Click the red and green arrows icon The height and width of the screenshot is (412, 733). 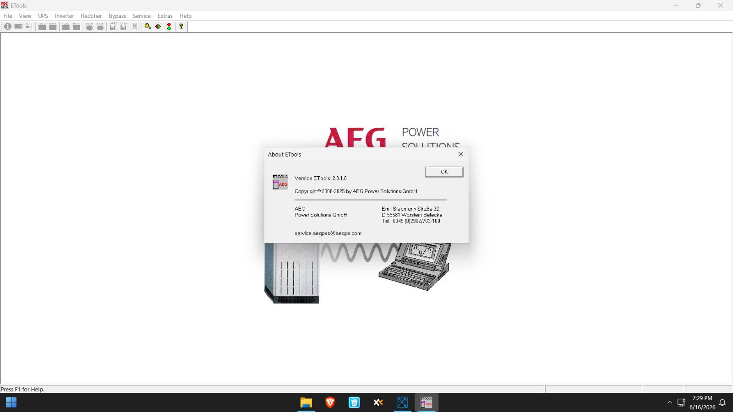click(158, 27)
